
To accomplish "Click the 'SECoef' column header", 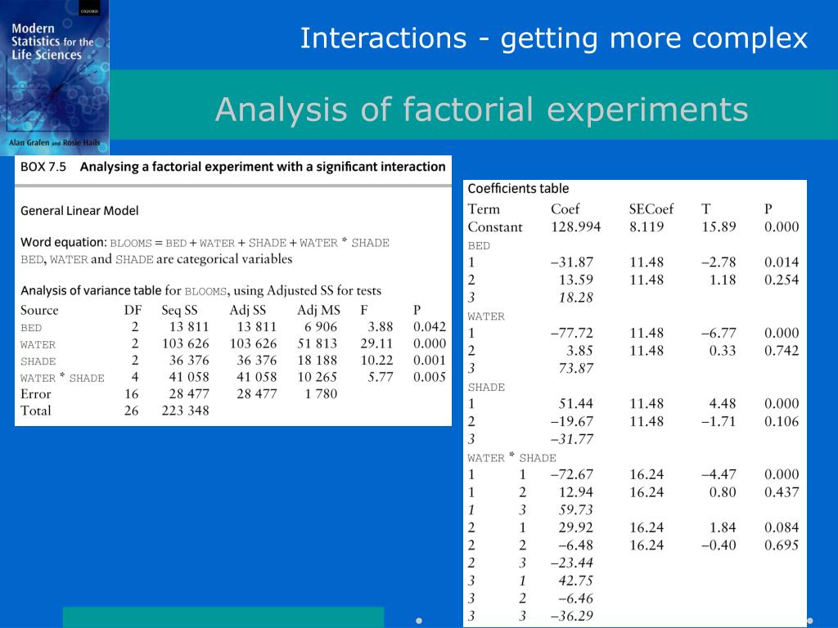I will [651, 209].
